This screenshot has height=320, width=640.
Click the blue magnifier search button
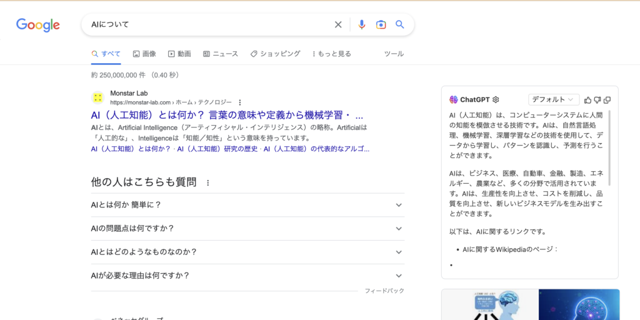400,24
